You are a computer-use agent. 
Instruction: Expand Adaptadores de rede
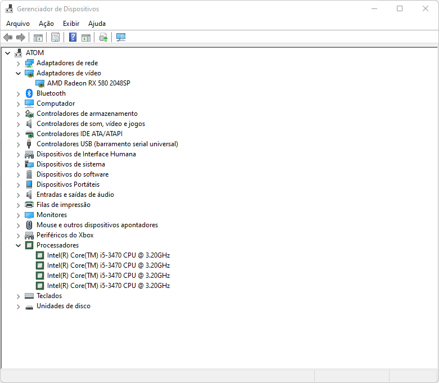[x=18, y=64]
